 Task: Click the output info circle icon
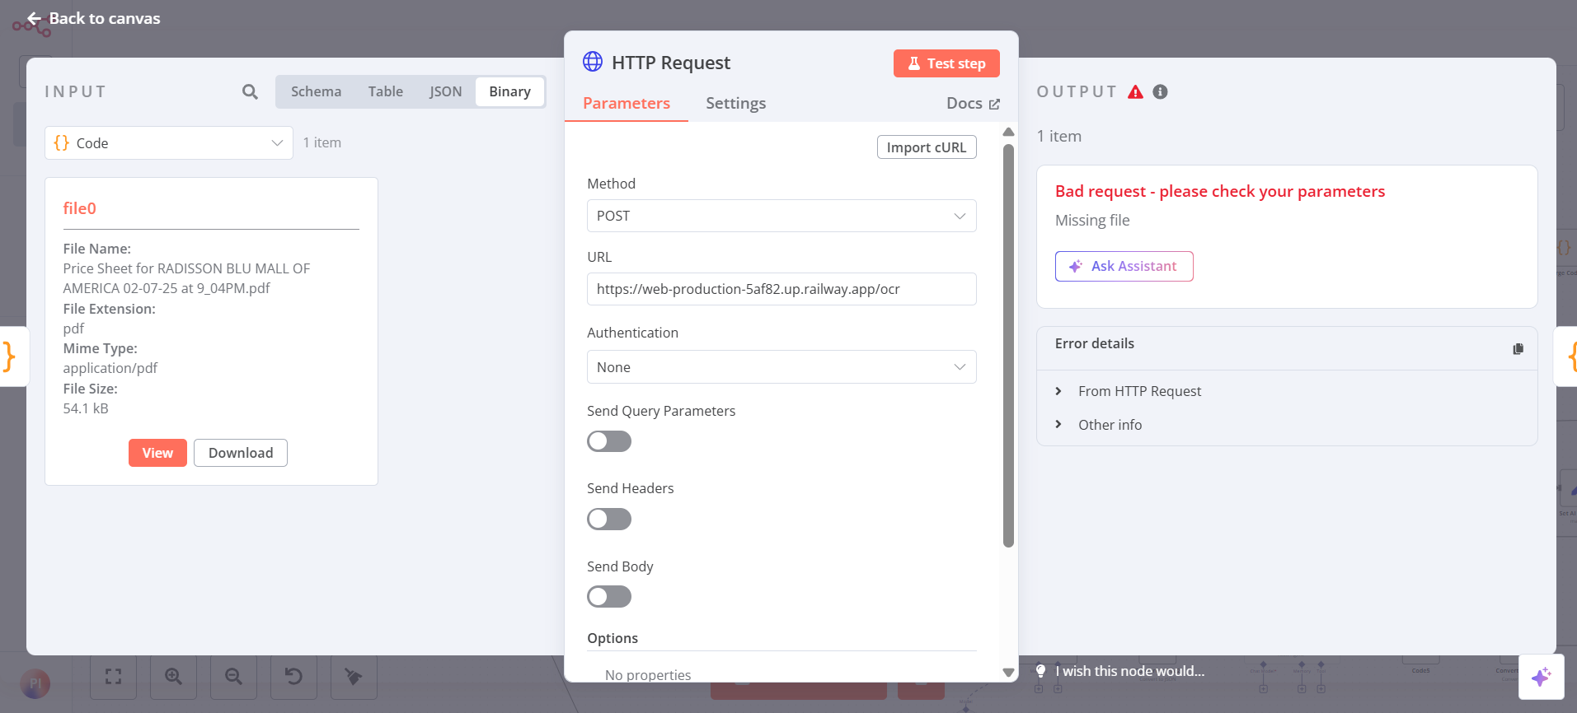pos(1160,91)
